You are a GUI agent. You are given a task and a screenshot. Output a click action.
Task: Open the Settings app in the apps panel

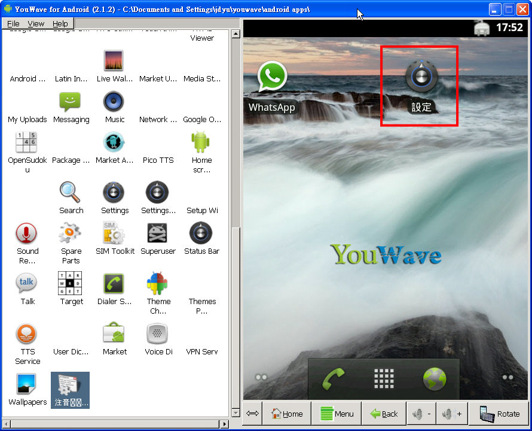pyautogui.click(x=114, y=192)
